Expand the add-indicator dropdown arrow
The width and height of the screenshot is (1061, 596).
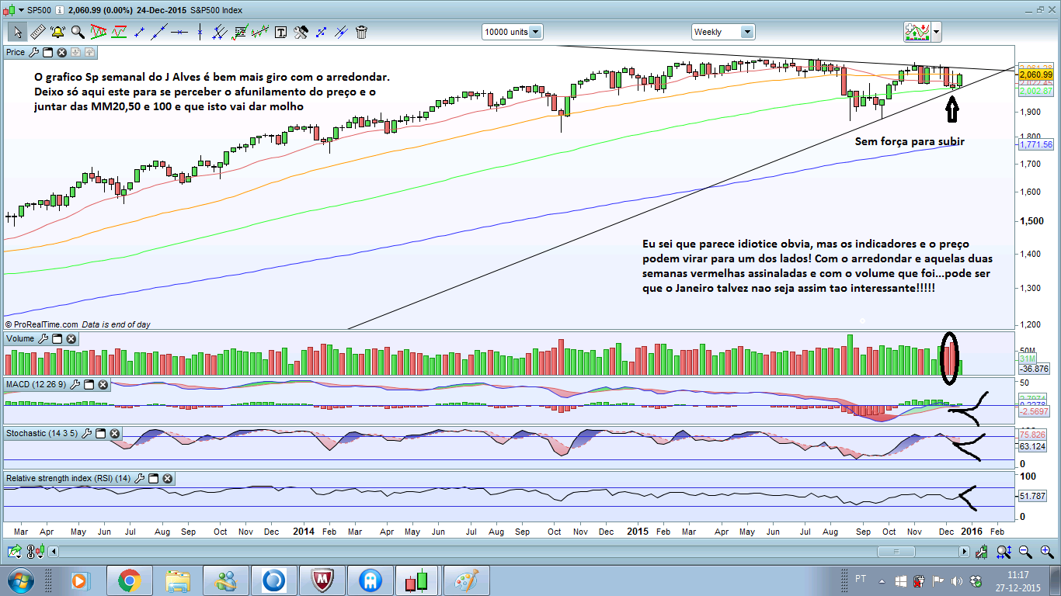(x=937, y=32)
